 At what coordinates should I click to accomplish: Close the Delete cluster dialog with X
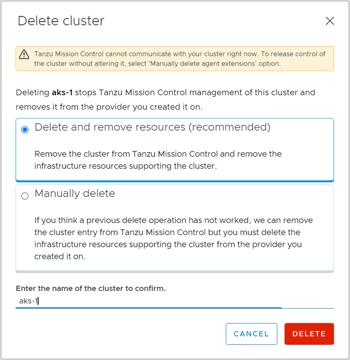[x=330, y=21]
